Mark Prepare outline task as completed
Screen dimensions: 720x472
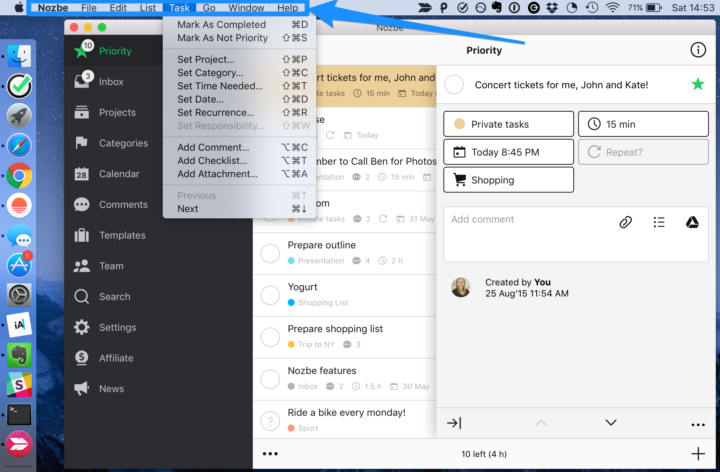(x=270, y=253)
